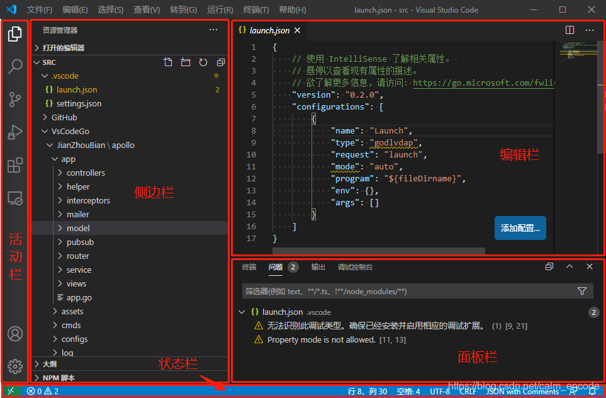Open the 帮助(H) menu
606x398 pixels.
293,9
